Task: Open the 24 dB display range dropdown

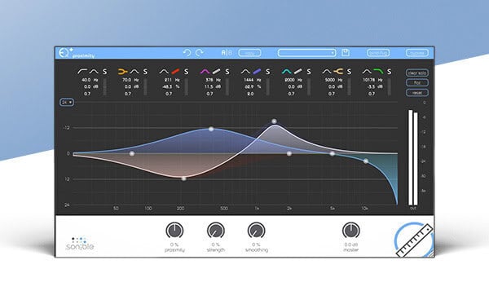Action: (x=67, y=102)
